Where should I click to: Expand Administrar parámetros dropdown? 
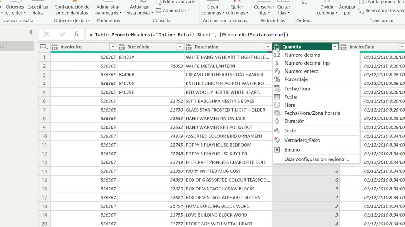coord(108,9)
